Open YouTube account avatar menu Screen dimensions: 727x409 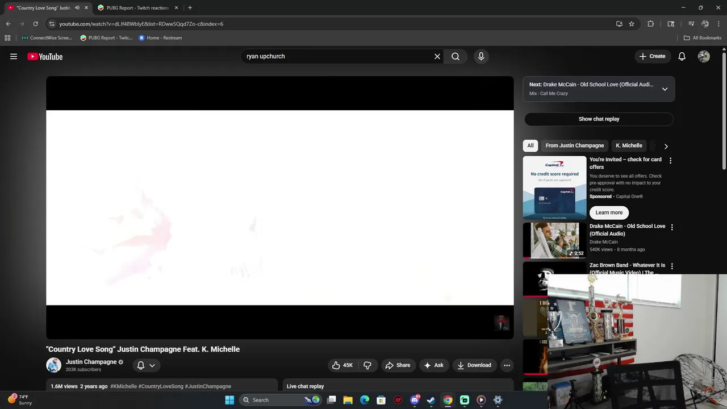click(x=704, y=56)
